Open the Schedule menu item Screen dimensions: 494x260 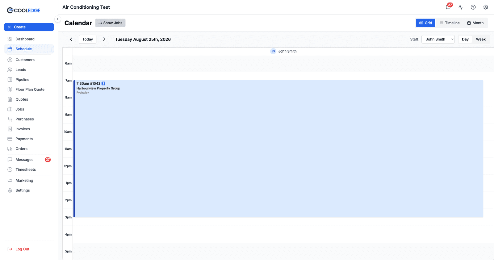29,49
